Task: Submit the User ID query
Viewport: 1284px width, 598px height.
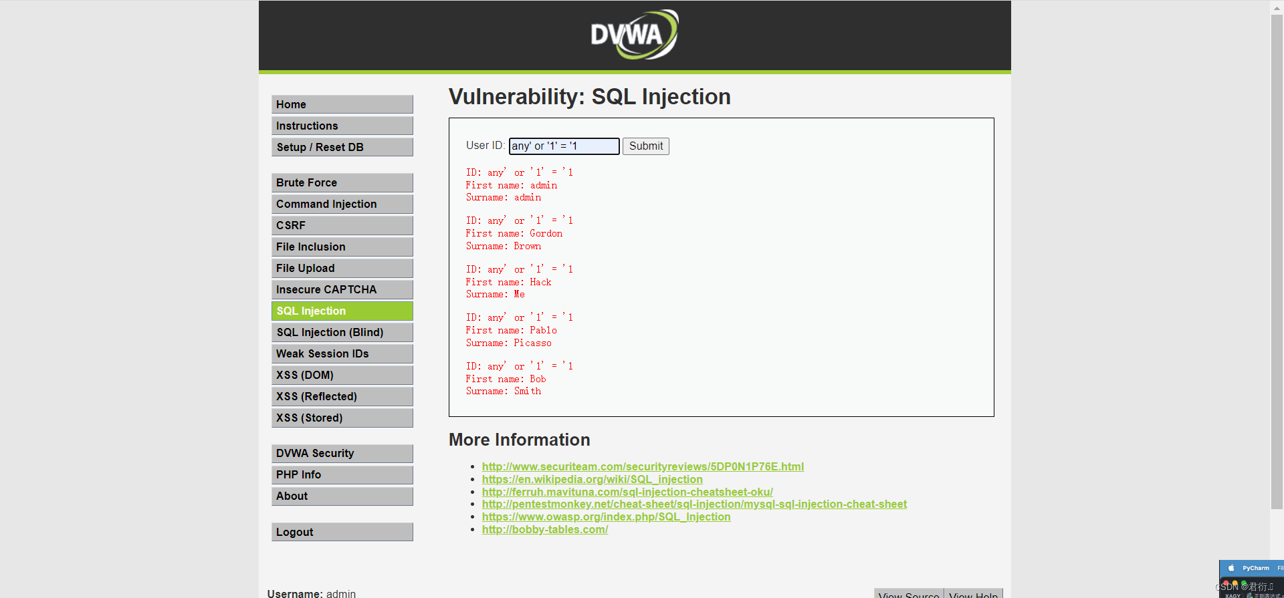Action: pos(645,146)
